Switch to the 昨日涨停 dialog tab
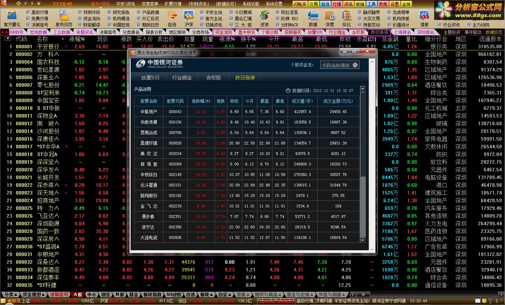The image size is (505, 305). click(x=245, y=78)
